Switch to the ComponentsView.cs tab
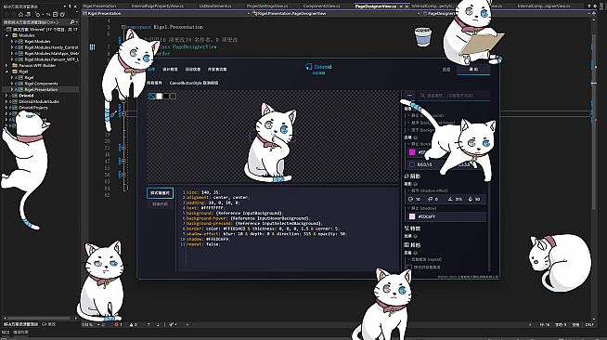 tap(321, 7)
